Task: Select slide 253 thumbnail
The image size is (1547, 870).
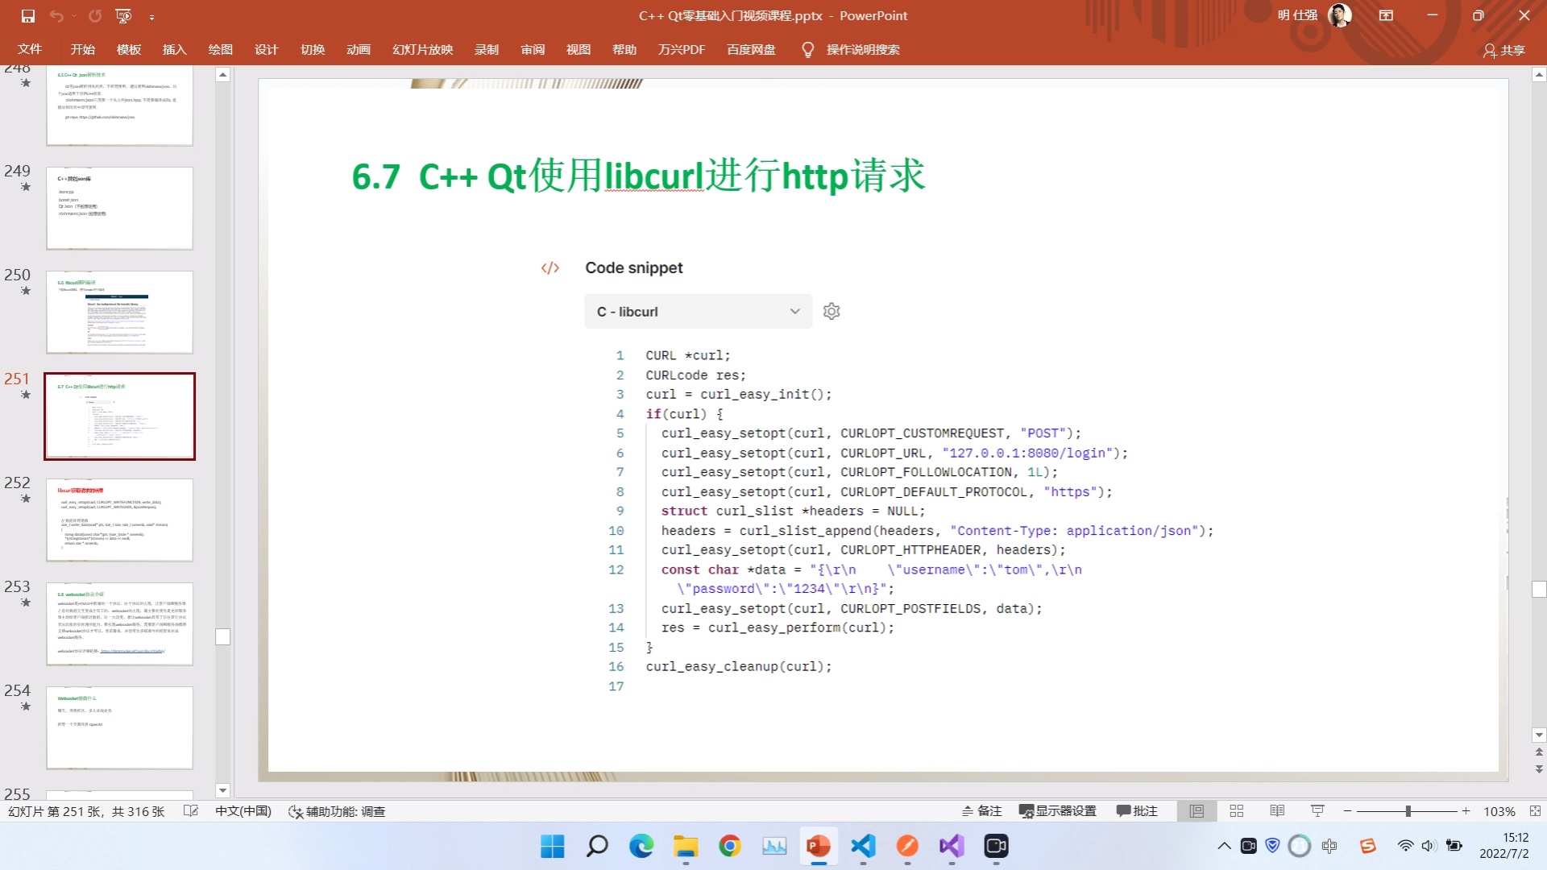Action: (x=119, y=623)
